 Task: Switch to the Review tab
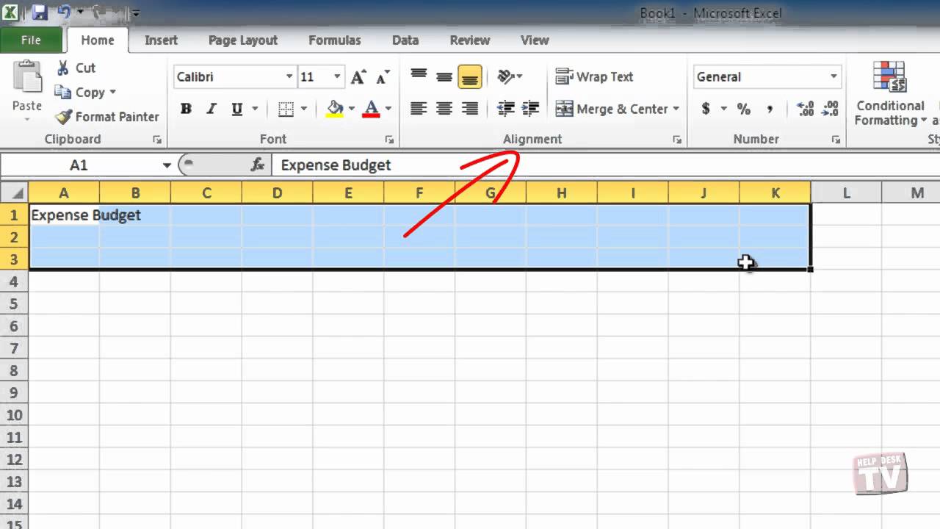tap(469, 40)
